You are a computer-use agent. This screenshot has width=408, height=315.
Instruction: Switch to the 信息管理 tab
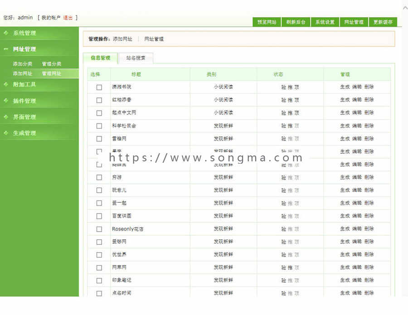tap(101, 58)
